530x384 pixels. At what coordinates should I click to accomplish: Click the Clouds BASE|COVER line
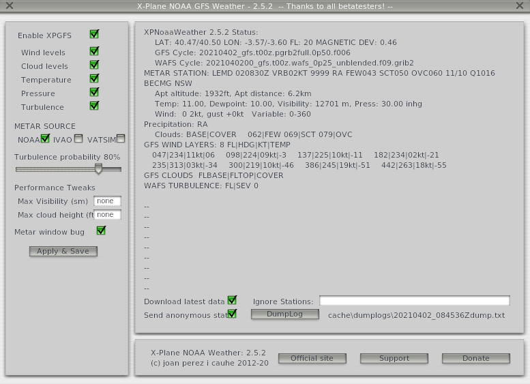point(254,134)
